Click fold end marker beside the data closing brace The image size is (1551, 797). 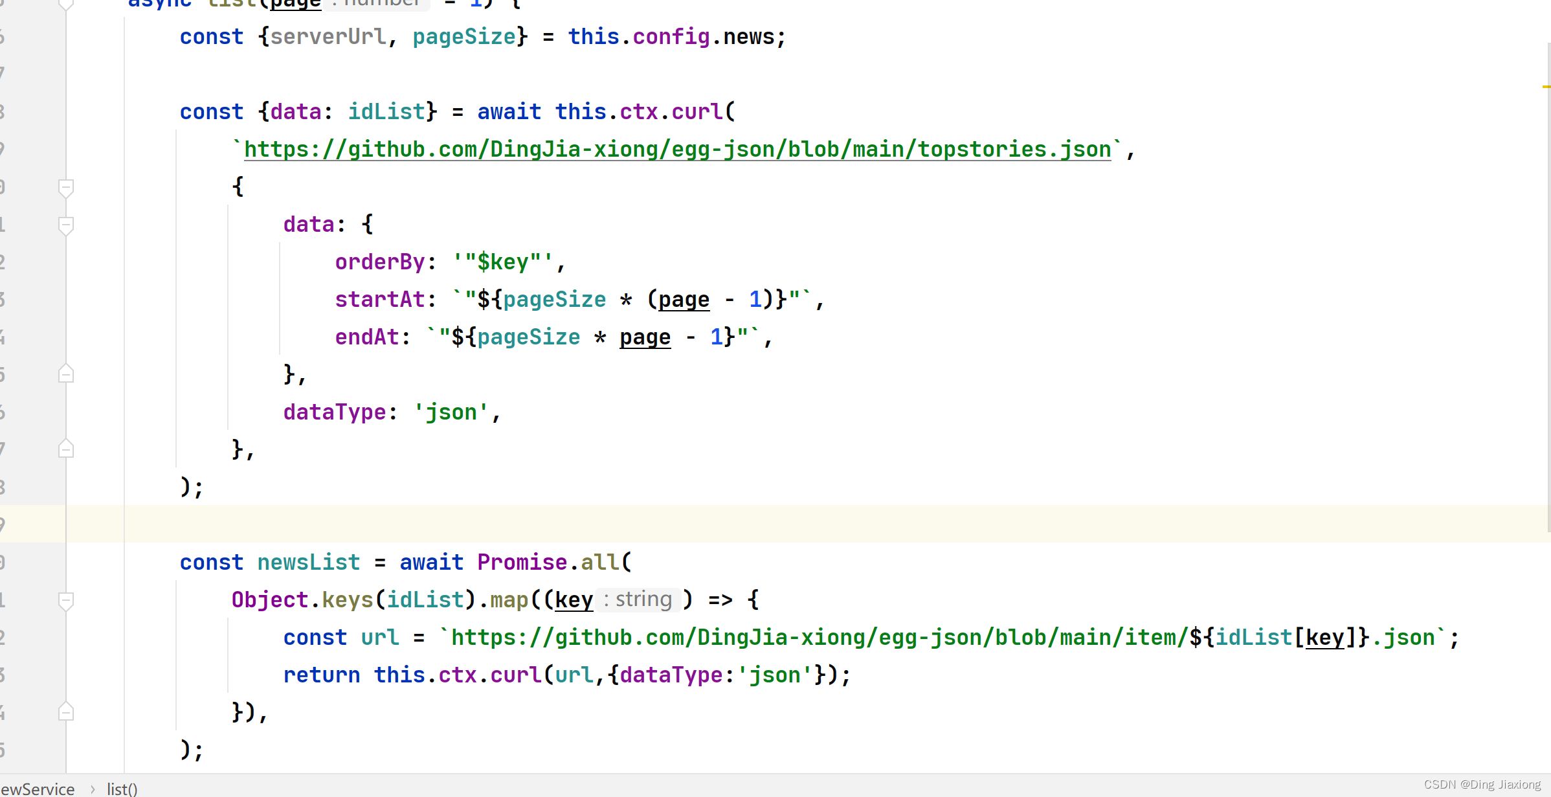pyautogui.click(x=65, y=374)
